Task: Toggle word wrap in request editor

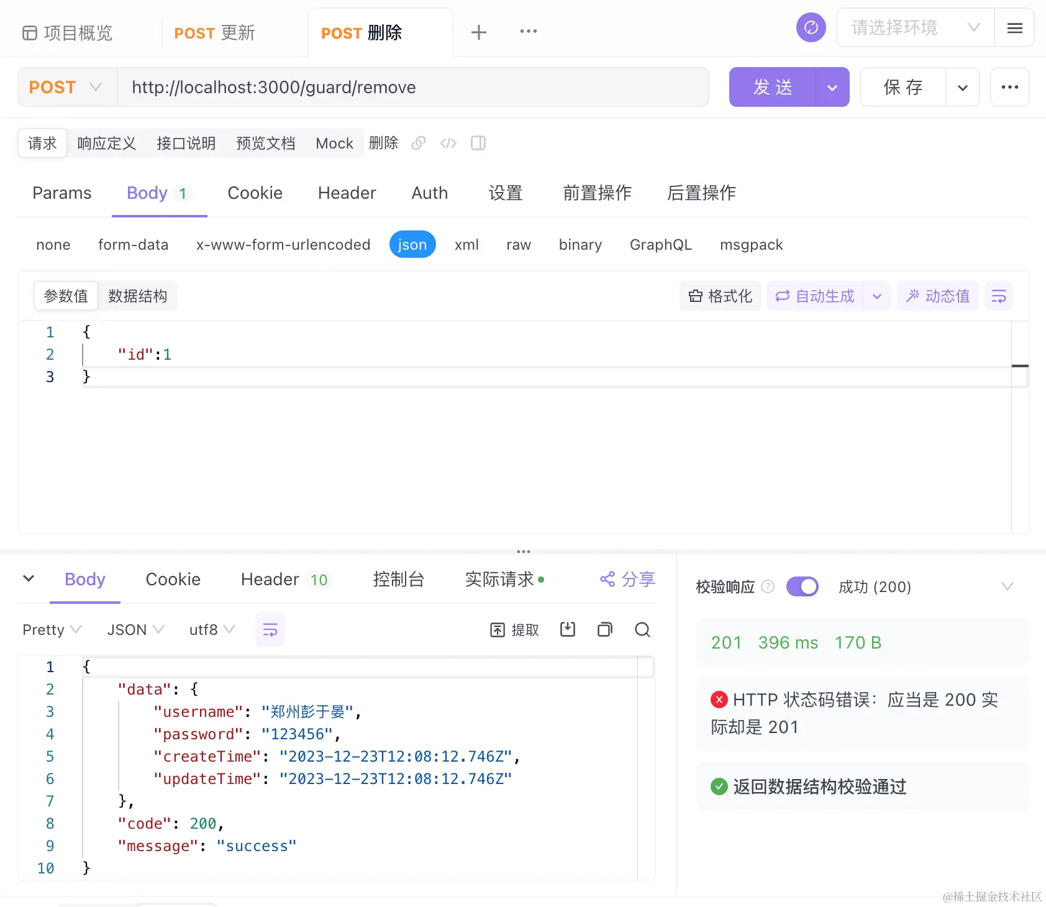Action: [x=999, y=296]
